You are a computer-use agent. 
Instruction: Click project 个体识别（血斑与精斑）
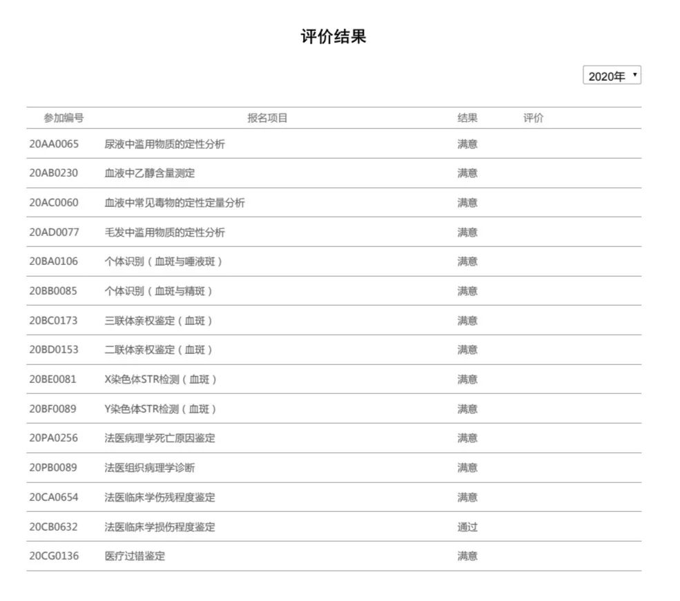coord(159,290)
